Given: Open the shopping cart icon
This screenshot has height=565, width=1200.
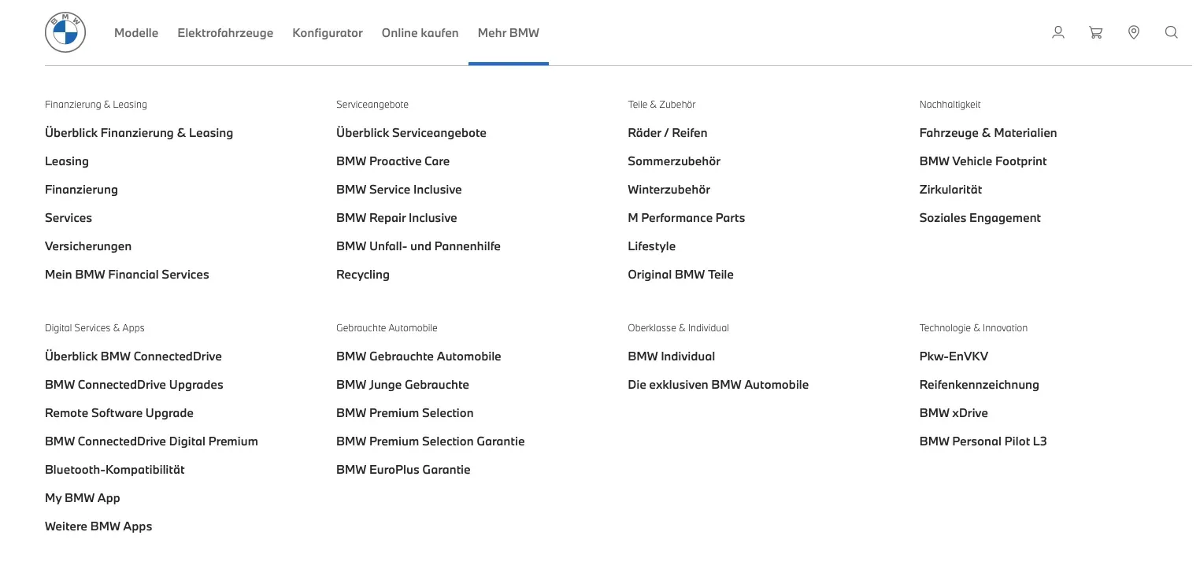Looking at the screenshot, I should click(x=1095, y=32).
